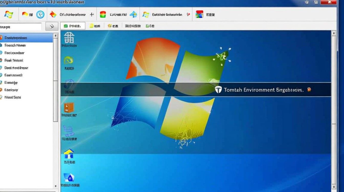344x192 pixels.
Task: Click the blue circular 'e' browser icon
Action: point(40,15)
